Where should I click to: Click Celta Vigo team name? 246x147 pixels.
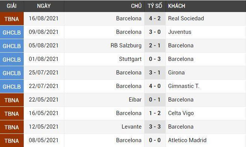[x=181, y=113]
